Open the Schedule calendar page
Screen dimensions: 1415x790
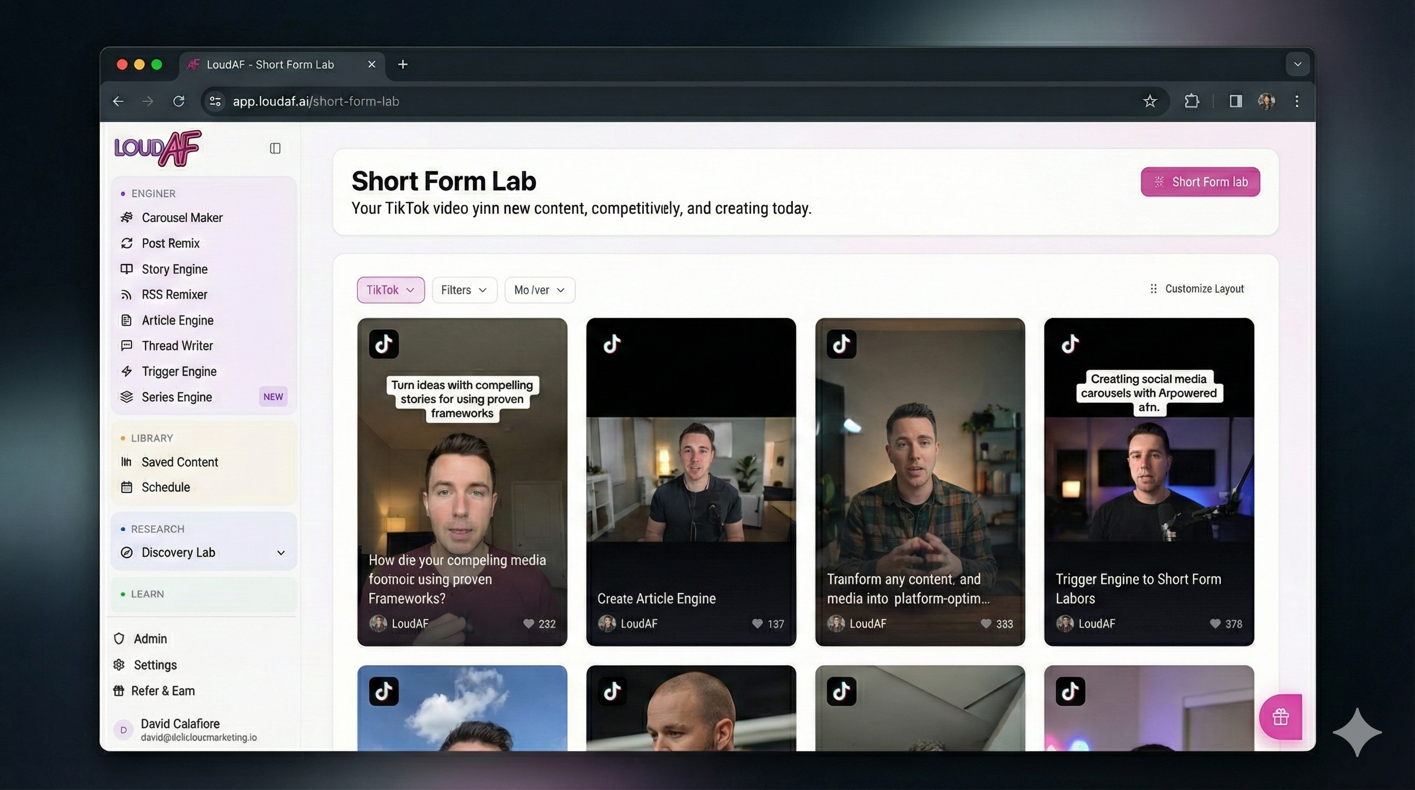(x=166, y=487)
